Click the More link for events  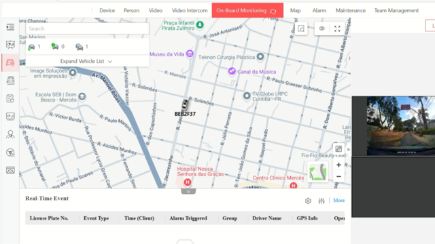338,201
